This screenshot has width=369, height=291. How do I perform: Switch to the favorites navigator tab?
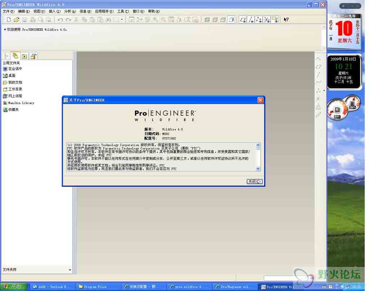pos(24,56)
